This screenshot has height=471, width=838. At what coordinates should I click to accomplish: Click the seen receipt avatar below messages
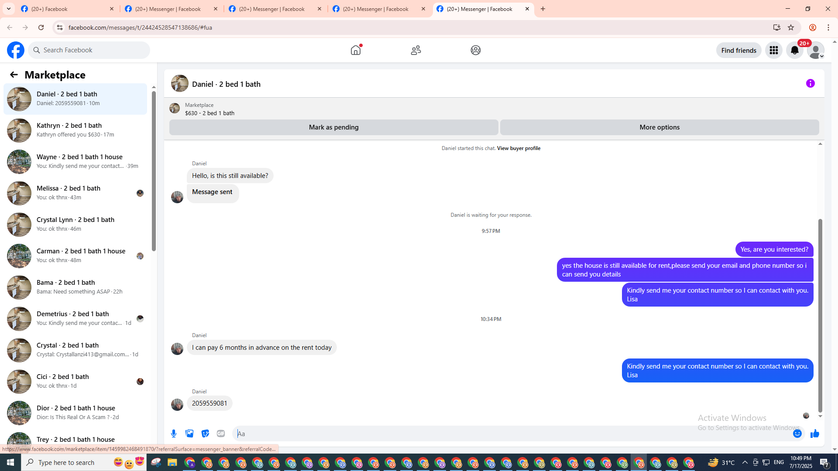click(806, 416)
